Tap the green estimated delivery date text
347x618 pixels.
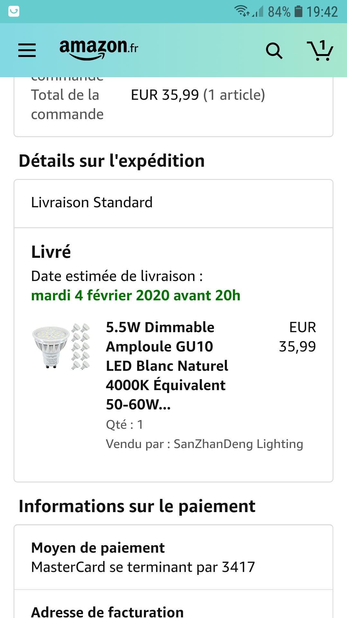136,295
